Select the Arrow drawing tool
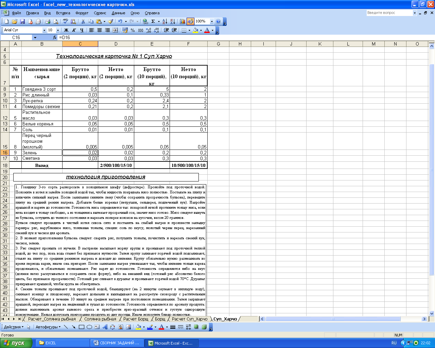This screenshot has width=435, height=348. pos(73,327)
